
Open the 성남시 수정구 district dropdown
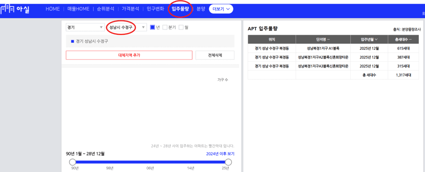tap(127, 27)
